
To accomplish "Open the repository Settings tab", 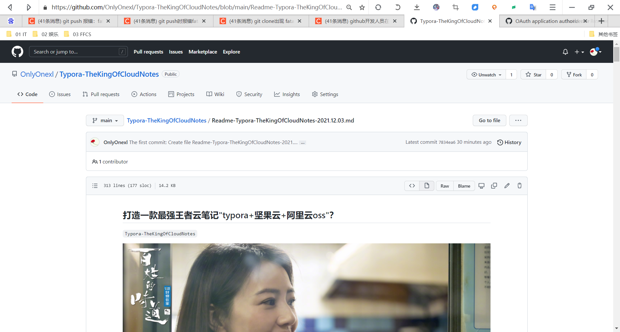I will coord(325,94).
